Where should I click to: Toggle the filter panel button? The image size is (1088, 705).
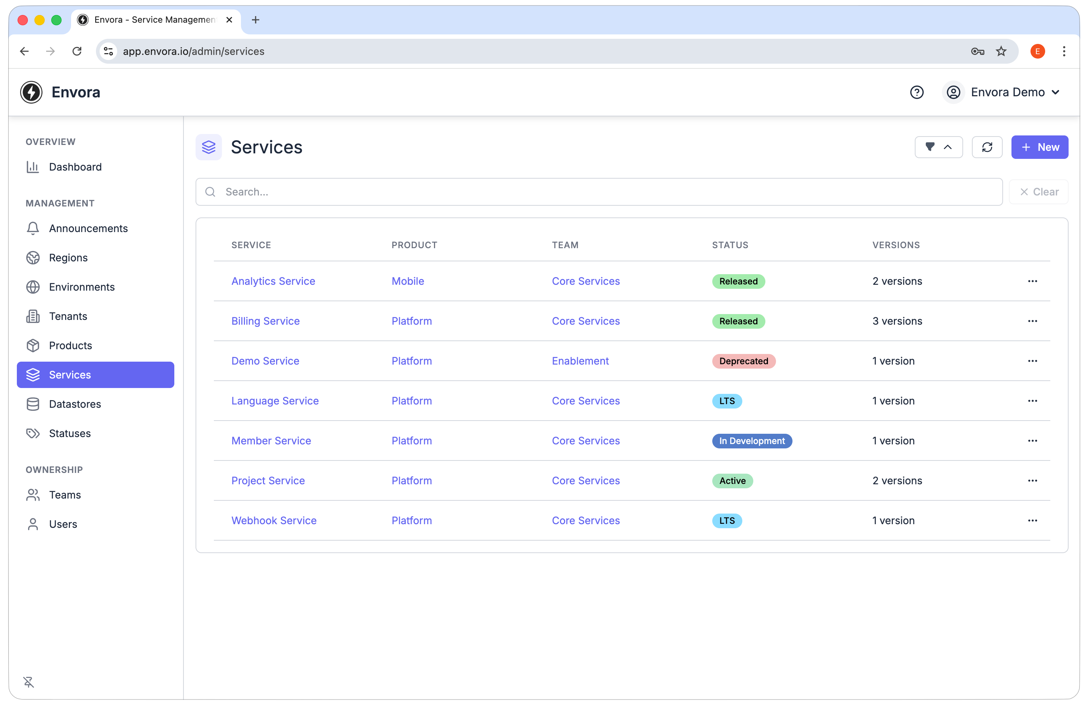939,147
